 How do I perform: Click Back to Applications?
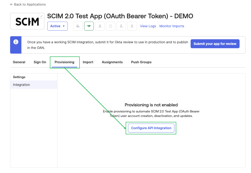tap(28, 4)
